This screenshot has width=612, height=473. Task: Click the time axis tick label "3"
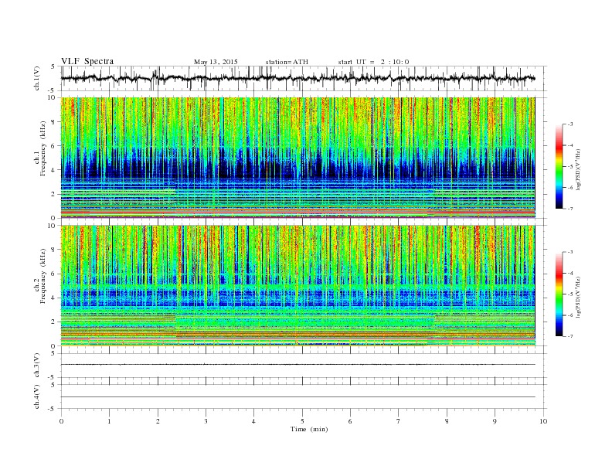point(206,421)
